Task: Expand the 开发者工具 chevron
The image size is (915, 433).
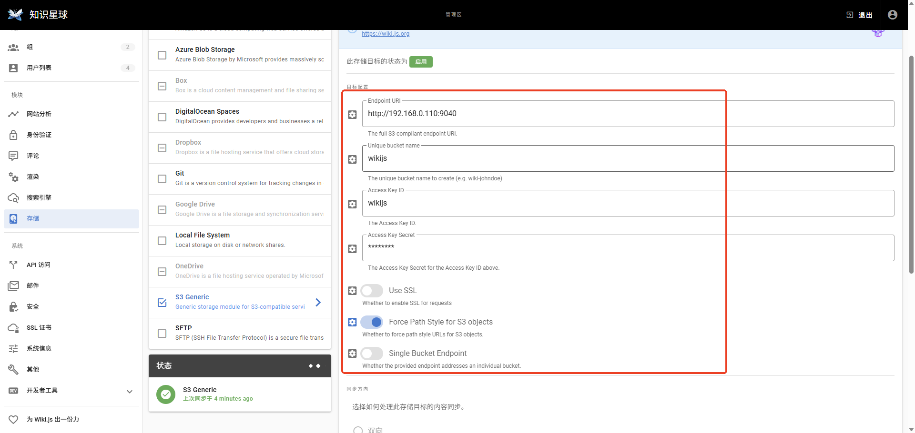Action: [x=129, y=391]
